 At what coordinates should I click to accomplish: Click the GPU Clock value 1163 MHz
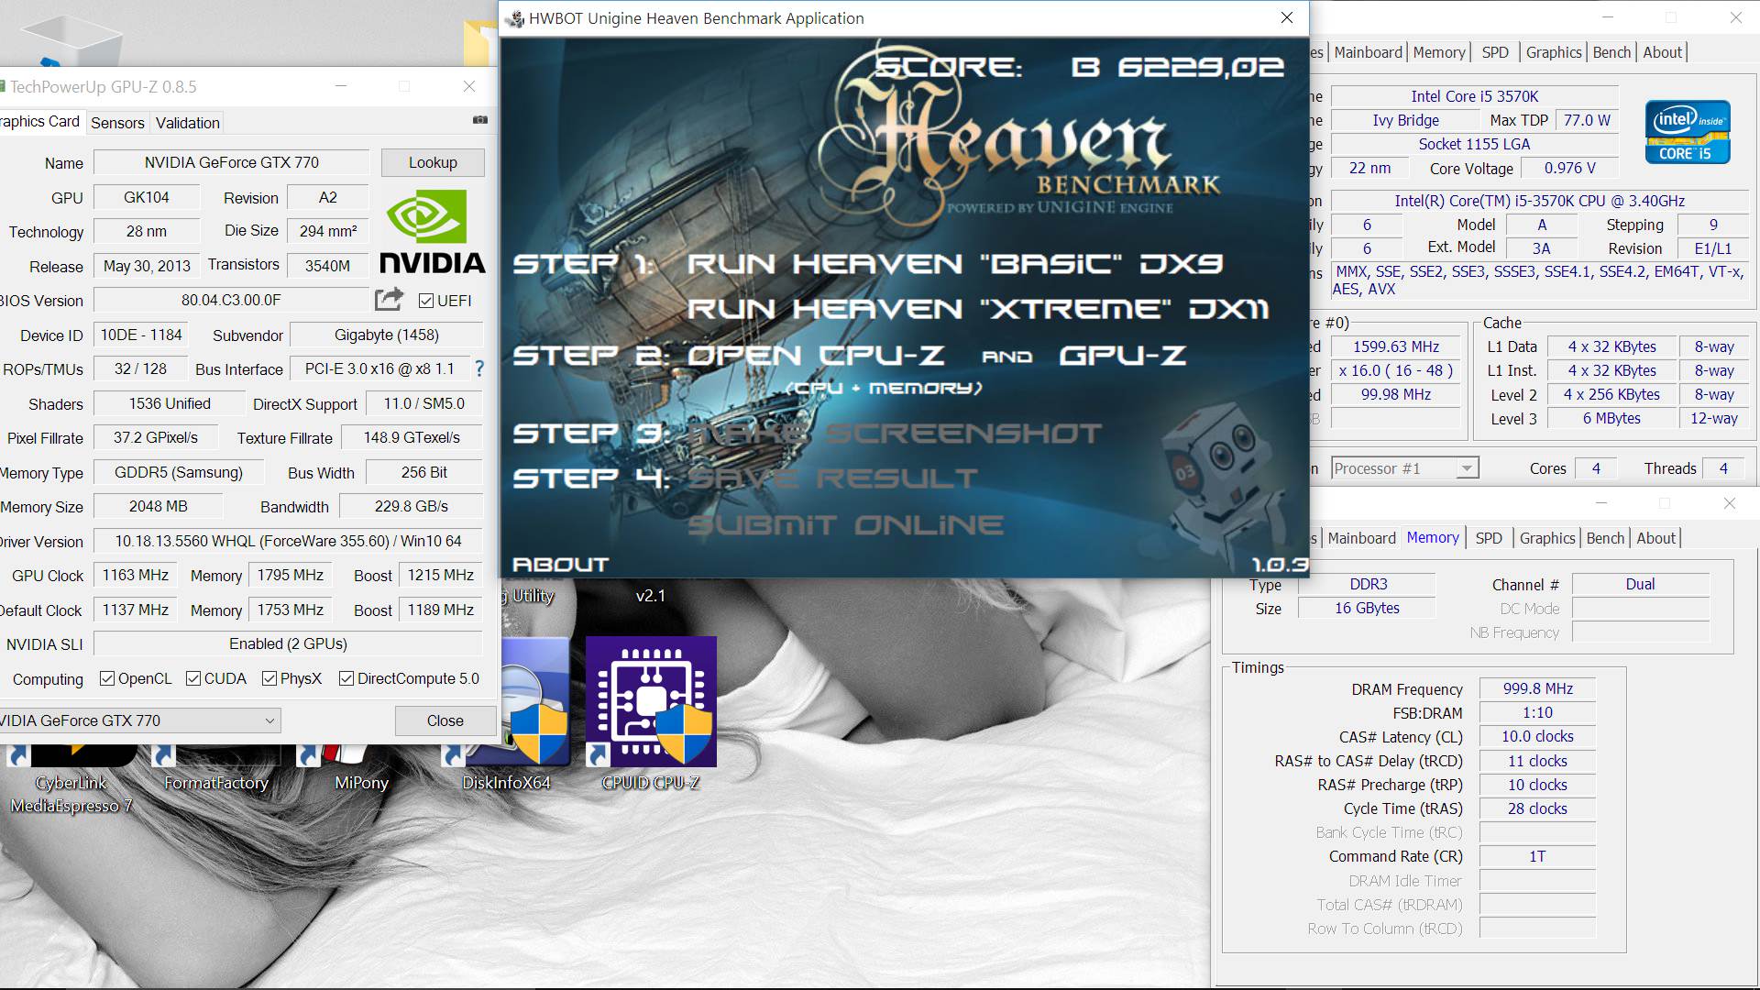click(136, 575)
